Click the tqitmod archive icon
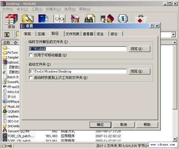Screen dimensions: 179x149 5,62
